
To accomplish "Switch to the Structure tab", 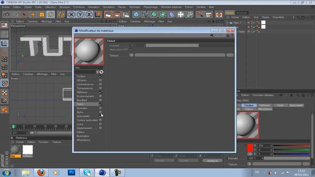I will pyautogui.click(x=242, y=13).
